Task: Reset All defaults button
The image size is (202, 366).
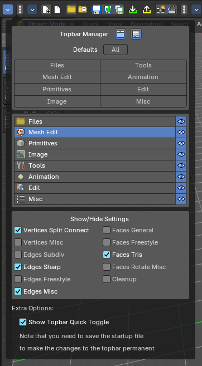Action: click(116, 50)
